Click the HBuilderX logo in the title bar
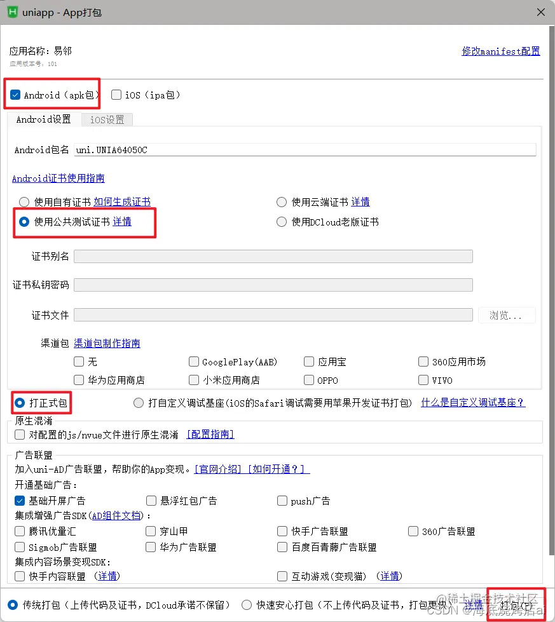Screen dimensions: 555x622 click(11, 12)
